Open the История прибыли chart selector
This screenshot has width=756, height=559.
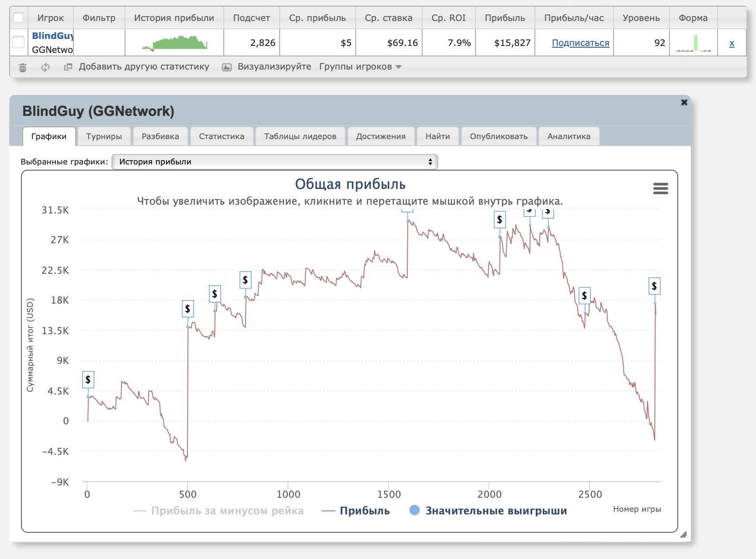click(x=274, y=162)
